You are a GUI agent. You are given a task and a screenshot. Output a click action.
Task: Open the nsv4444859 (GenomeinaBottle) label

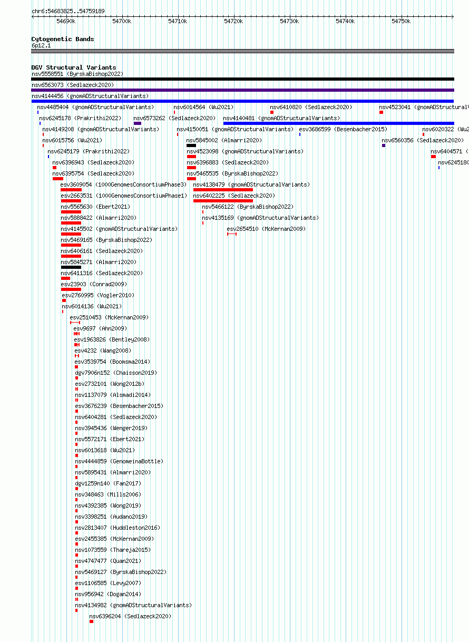click(119, 461)
